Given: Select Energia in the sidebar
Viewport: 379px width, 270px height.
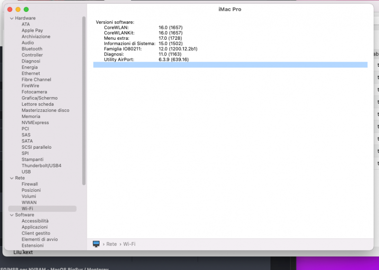Looking at the screenshot, I should (x=30, y=67).
